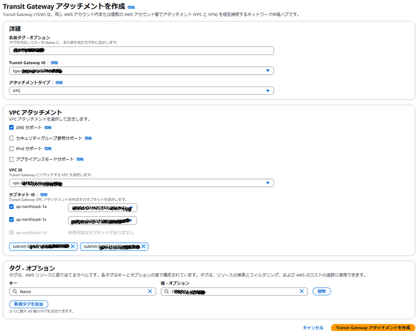Click Transit Gateway アタッチメントを作成 button
The width and height of the screenshot is (419, 331).
click(373, 328)
